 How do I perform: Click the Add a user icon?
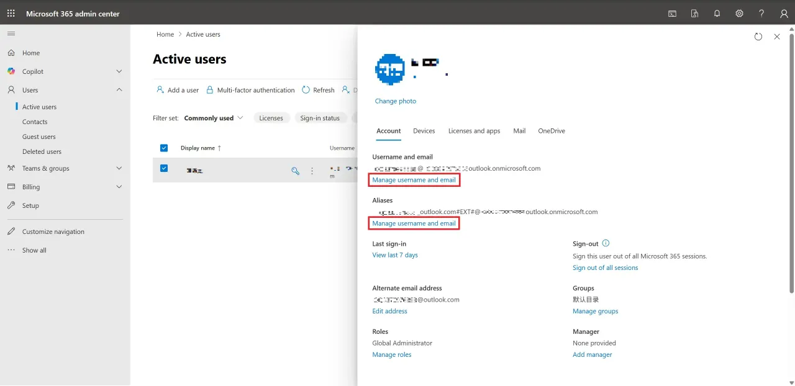(x=160, y=90)
